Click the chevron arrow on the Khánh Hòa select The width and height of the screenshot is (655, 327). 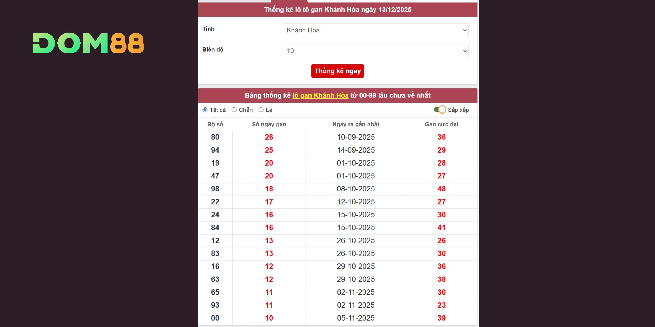click(x=465, y=30)
